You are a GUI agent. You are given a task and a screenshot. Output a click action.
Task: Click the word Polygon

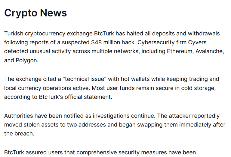(27, 61)
